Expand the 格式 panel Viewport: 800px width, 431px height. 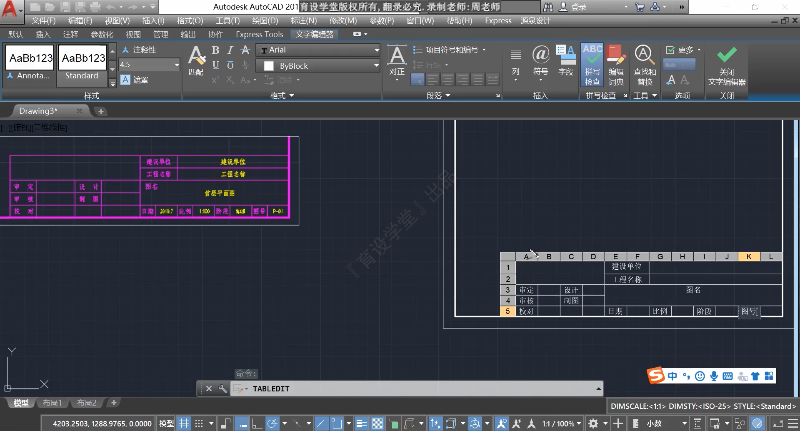click(282, 95)
